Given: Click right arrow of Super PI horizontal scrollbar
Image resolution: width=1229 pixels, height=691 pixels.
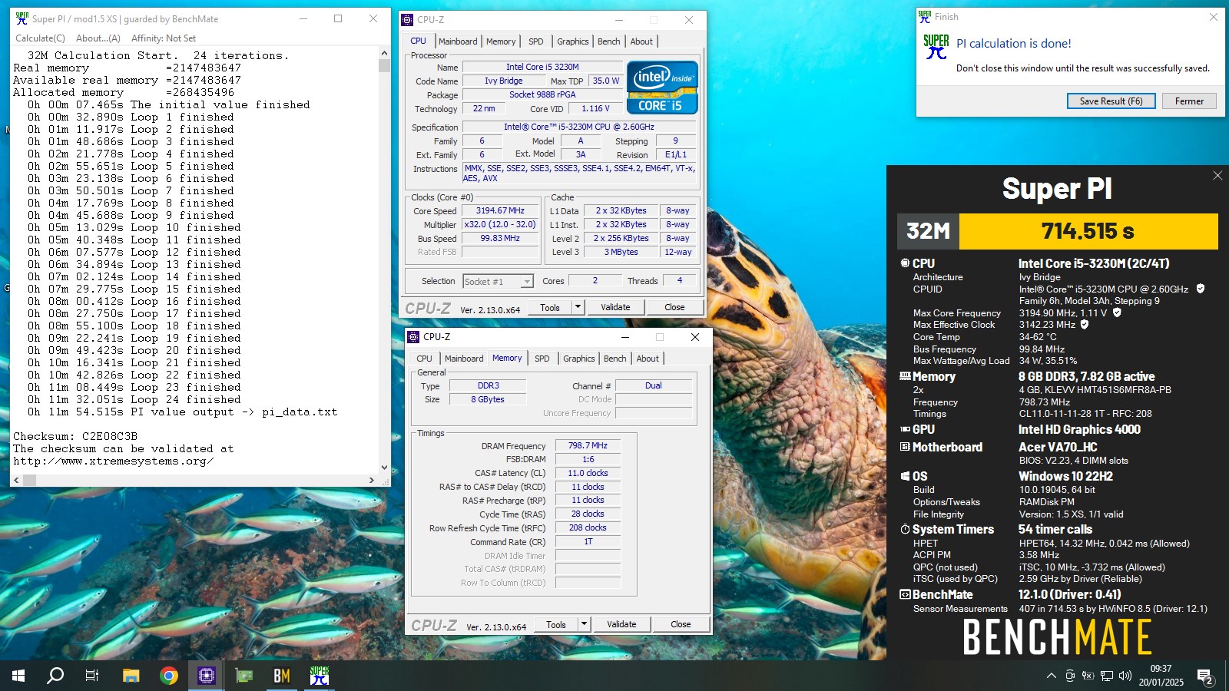Looking at the screenshot, I should tap(372, 481).
